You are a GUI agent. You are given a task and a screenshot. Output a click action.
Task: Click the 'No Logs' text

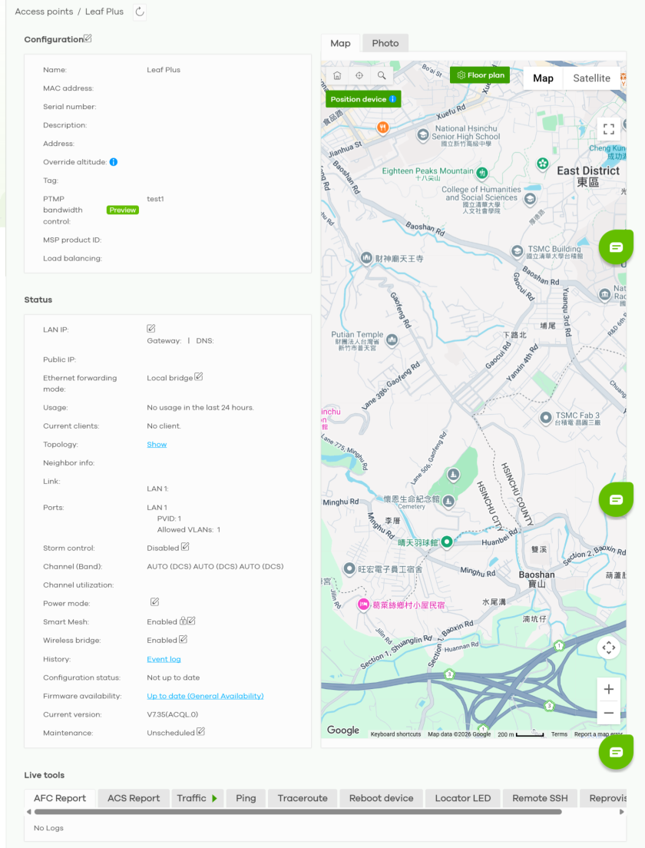48,828
